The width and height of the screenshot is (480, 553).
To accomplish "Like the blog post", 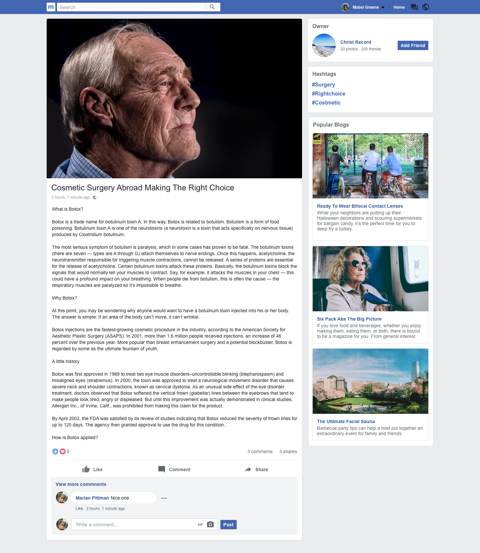I will point(92,469).
